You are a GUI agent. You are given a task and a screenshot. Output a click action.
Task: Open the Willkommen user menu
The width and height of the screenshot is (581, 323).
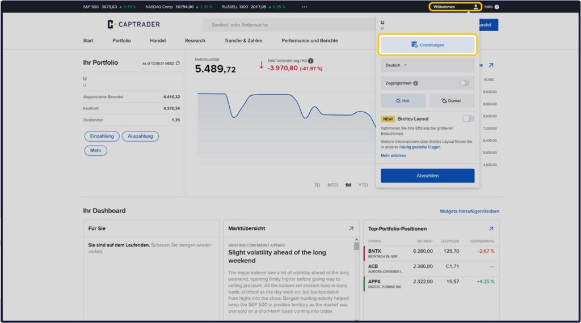tap(456, 7)
